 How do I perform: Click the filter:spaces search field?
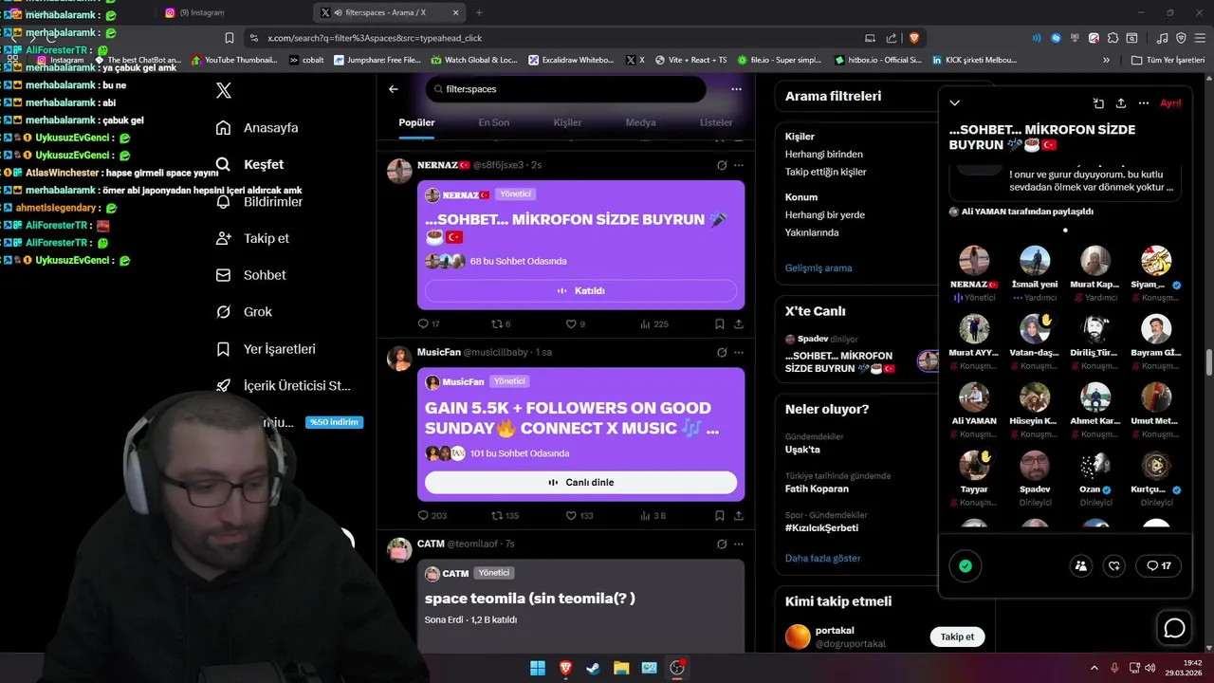565,89
